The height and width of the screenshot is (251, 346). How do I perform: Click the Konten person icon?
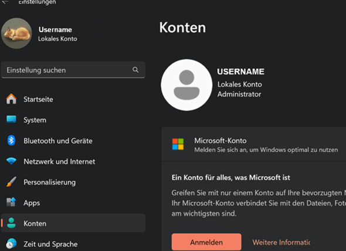click(x=11, y=223)
